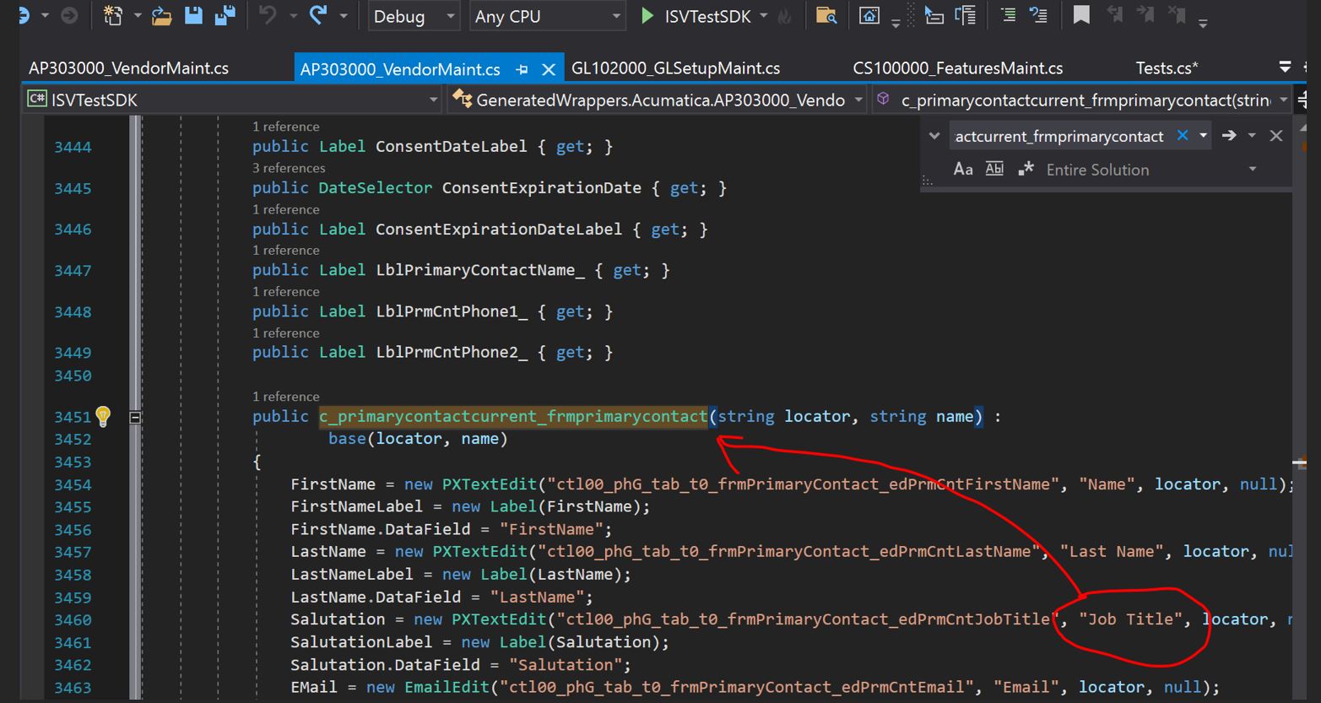Switch to the inactive AP303000_VendorMaint.cs tab
Image resolution: width=1321 pixels, height=703 pixels.
[128, 68]
